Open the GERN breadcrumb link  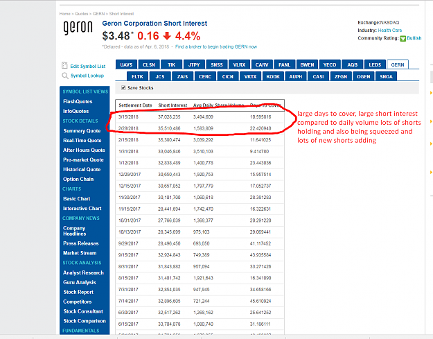98,14
